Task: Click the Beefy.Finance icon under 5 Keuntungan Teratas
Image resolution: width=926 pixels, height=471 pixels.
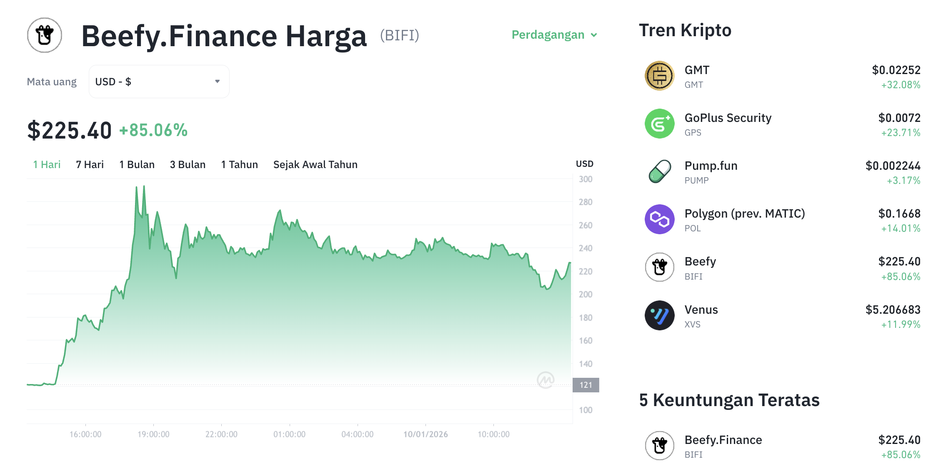Action: (659, 446)
